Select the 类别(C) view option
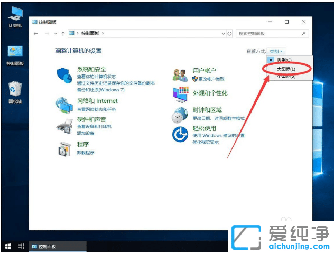Screen dimensions: 334x253 [290, 60]
